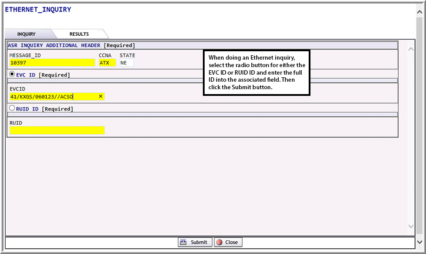This screenshot has width=426, height=254.
Task: Click into the MESSAGE_ID field showing 10397
Action: tap(52, 63)
